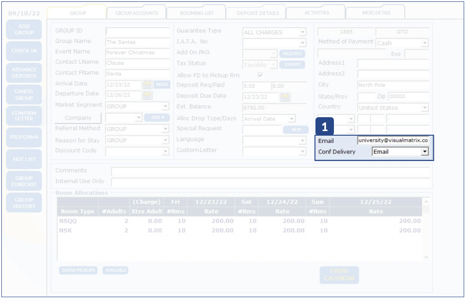Switch to the Rooming List tab
The width and height of the screenshot is (466, 299).
(x=196, y=13)
